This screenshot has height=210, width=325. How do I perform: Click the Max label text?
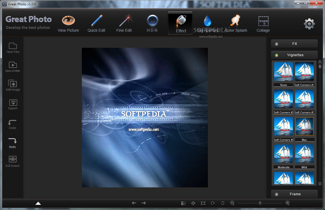304,140
